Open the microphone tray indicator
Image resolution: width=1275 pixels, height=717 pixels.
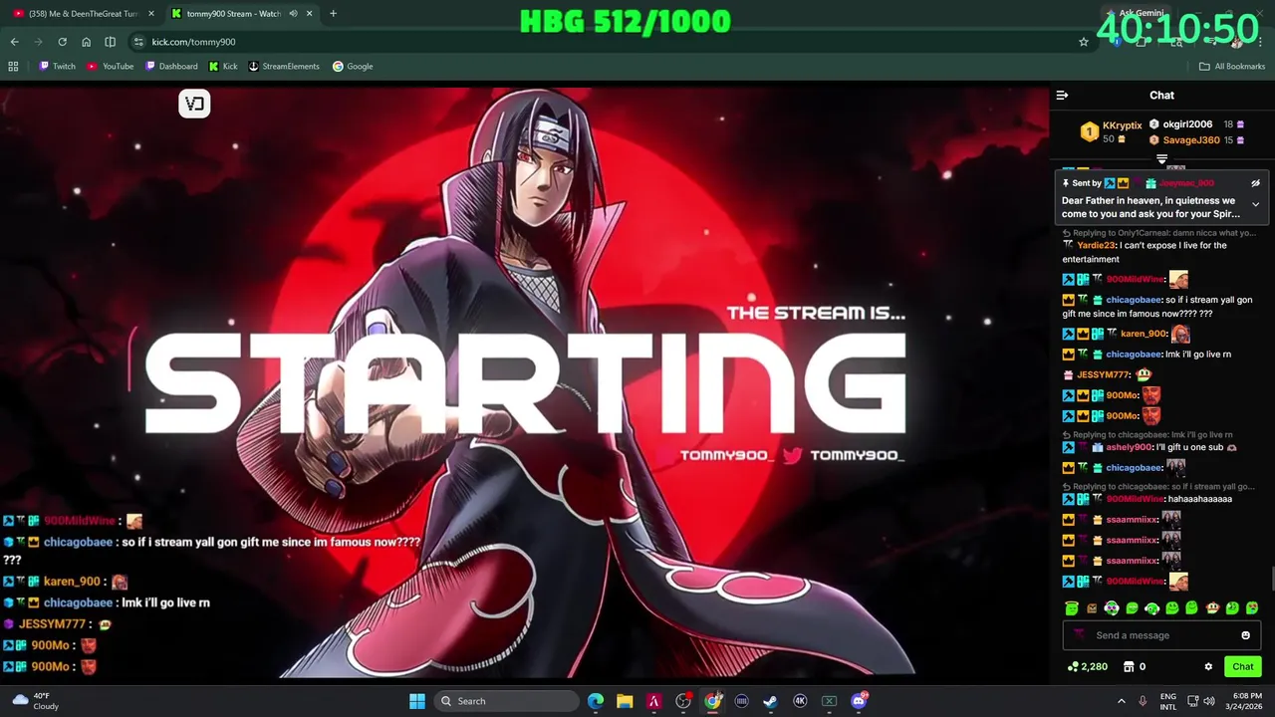1143,701
